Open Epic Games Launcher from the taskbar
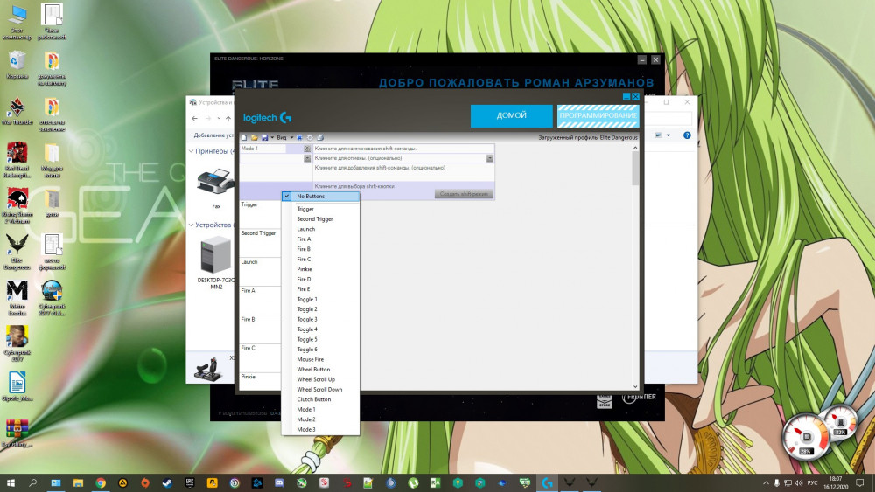 coord(190,482)
